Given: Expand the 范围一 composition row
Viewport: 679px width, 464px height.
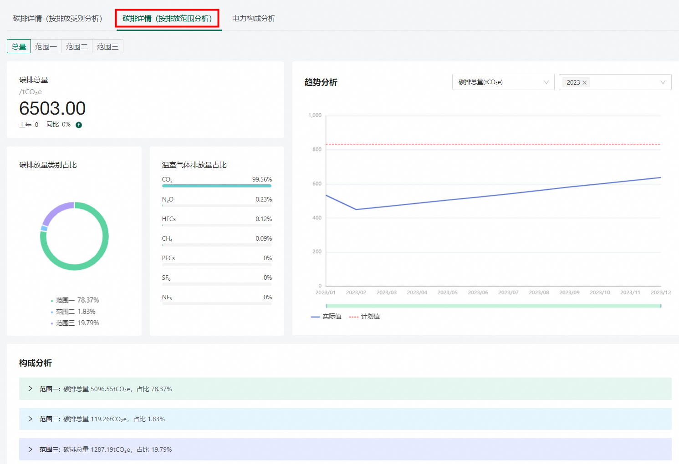Looking at the screenshot, I should pyautogui.click(x=345, y=389).
